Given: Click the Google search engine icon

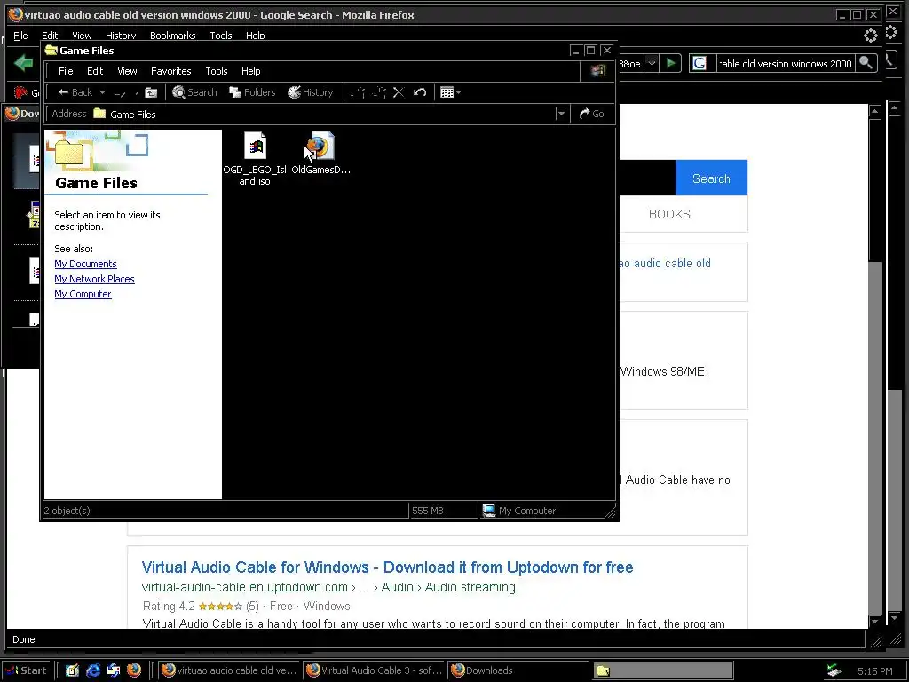Looking at the screenshot, I should pyautogui.click(x=700, y=63).
